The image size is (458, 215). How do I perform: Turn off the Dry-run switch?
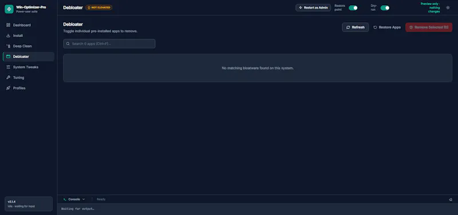point(385,8)
